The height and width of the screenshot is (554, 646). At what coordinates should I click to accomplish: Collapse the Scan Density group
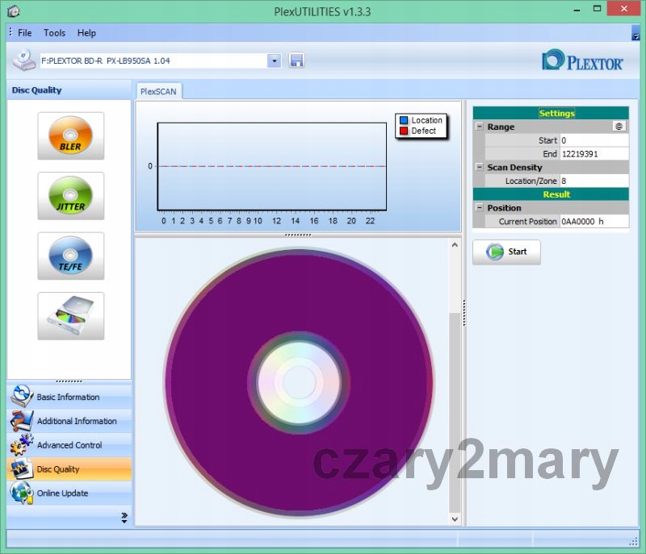click(480, 168)
